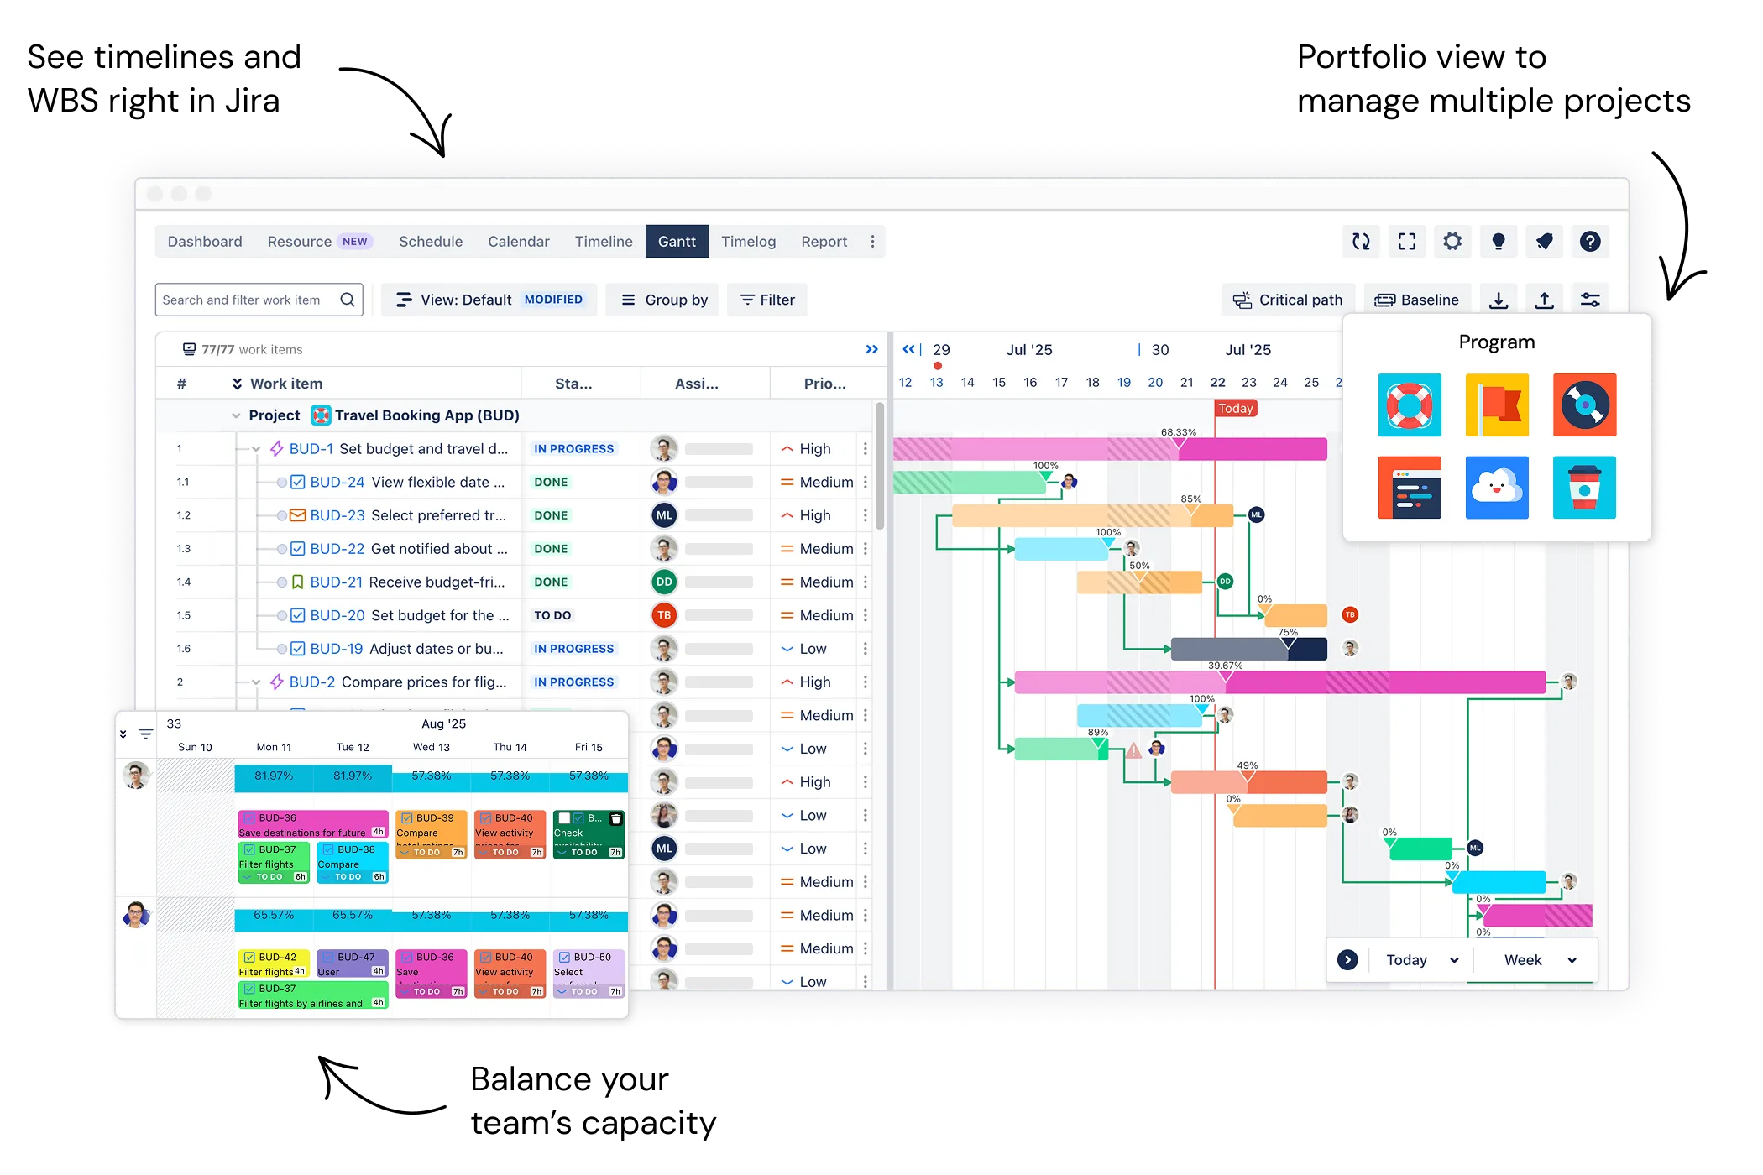Click the dark navy 75% Gantt bar

(x=1249, y=649)
